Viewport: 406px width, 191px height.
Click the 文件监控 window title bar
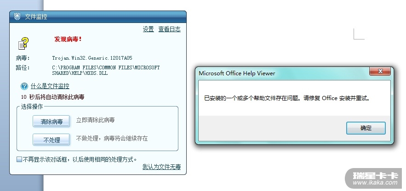92,17
